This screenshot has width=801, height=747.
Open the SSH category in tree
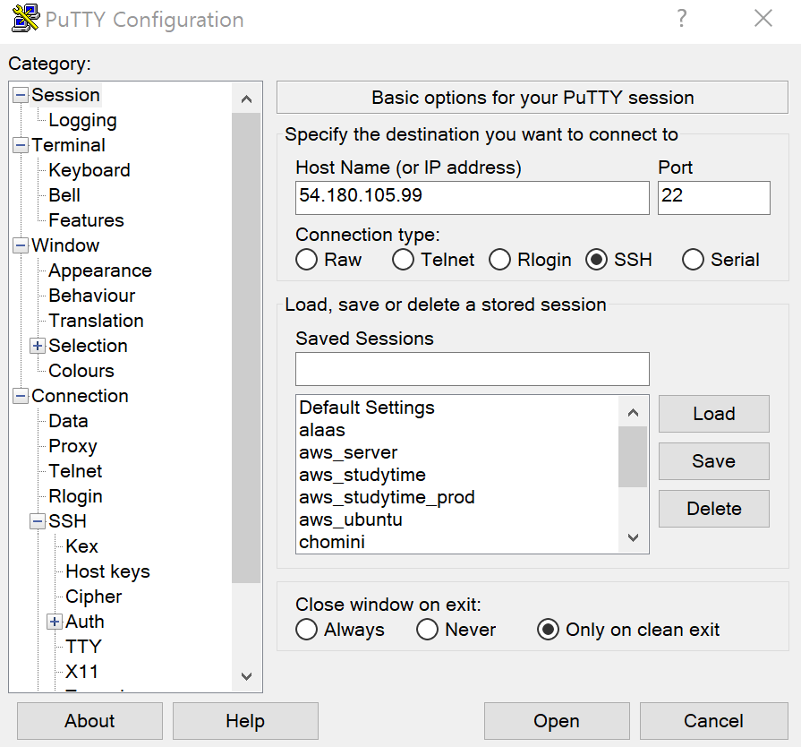(67, 521)
